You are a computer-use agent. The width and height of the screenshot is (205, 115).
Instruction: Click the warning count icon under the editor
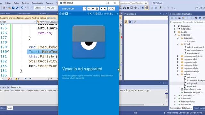point(16,79)
